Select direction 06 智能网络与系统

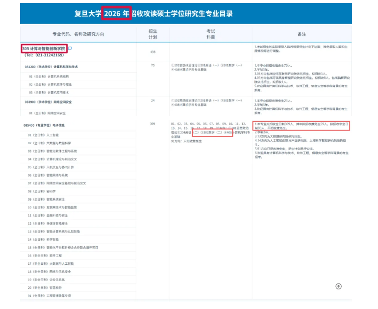48,176
